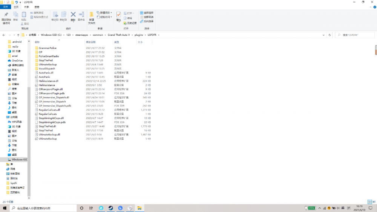The width and height of the screenshot is (377, 212).
Task: Select the HeliAssistance.dll file
Action: (48, 81)
